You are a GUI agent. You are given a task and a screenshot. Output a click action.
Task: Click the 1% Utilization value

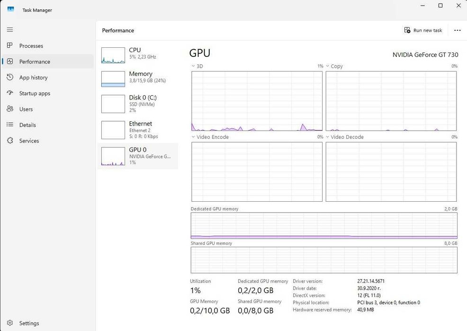196,291
